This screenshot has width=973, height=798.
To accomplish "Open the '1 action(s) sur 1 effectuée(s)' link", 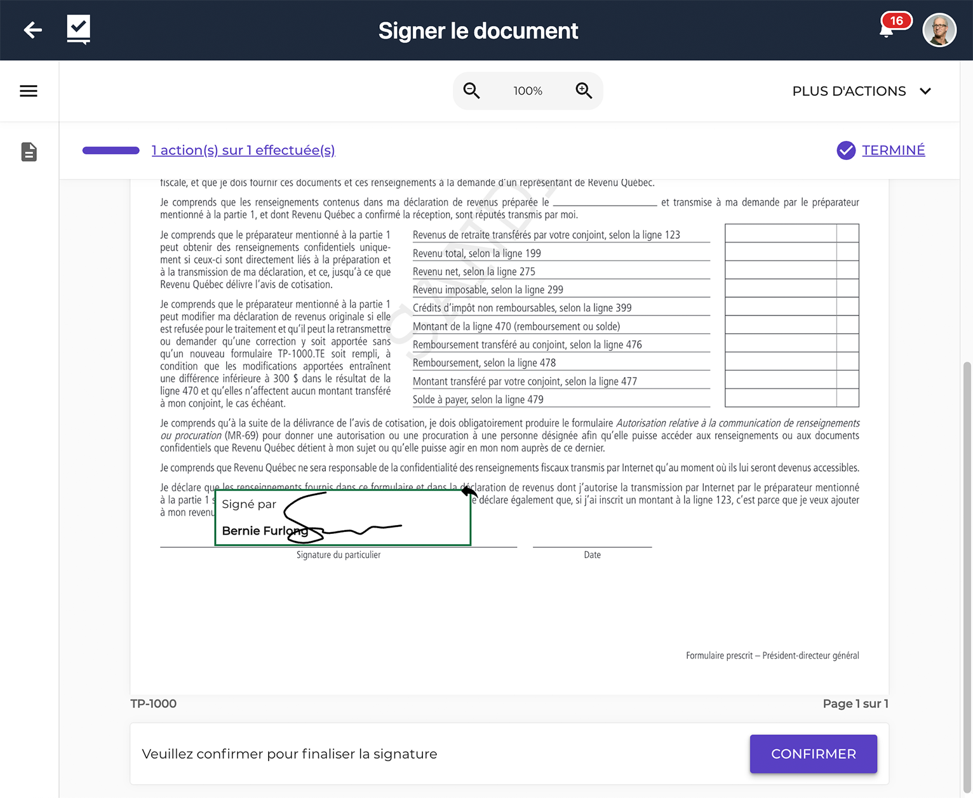I will 243,150.
